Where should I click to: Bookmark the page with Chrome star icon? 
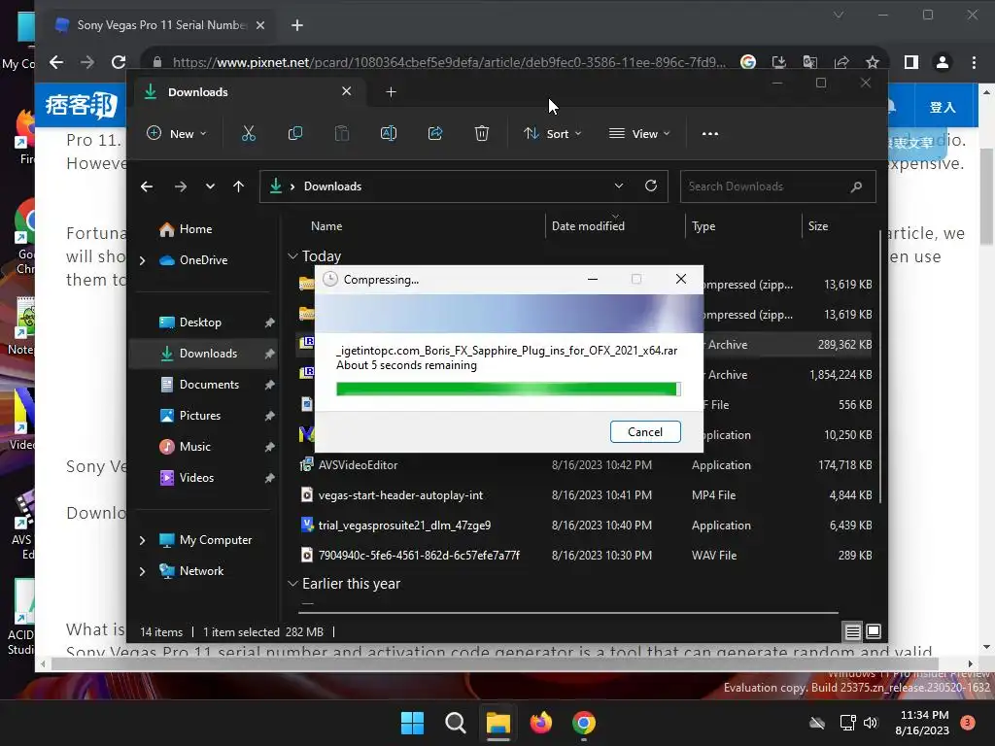coord(873,62)
